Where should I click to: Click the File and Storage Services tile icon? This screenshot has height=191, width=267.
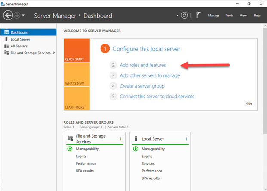pyautogui.click(x=70, y=138)
